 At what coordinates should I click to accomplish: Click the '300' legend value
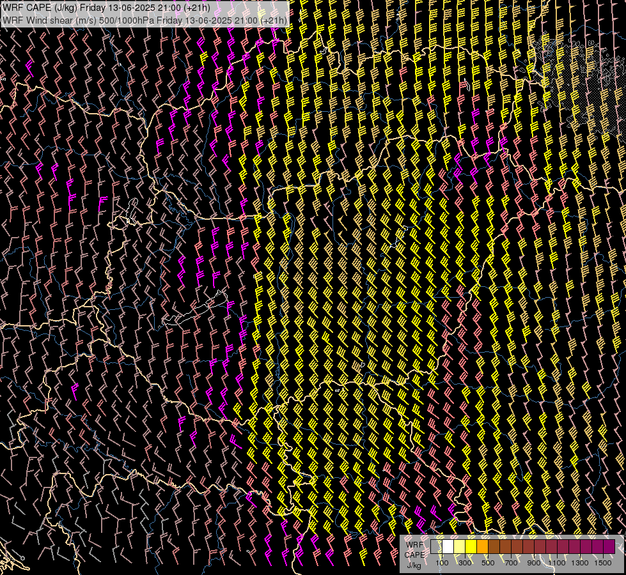click(465, 563)
